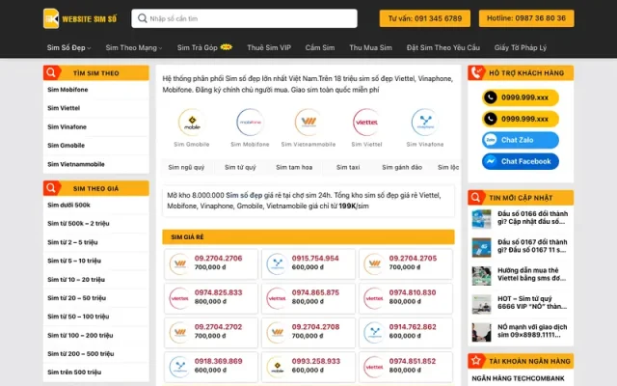This screenshot has width=617, height=386.
Task: Click the Vinaphone logo beside 0915.754.954
Action: click(x=277, y=263)
